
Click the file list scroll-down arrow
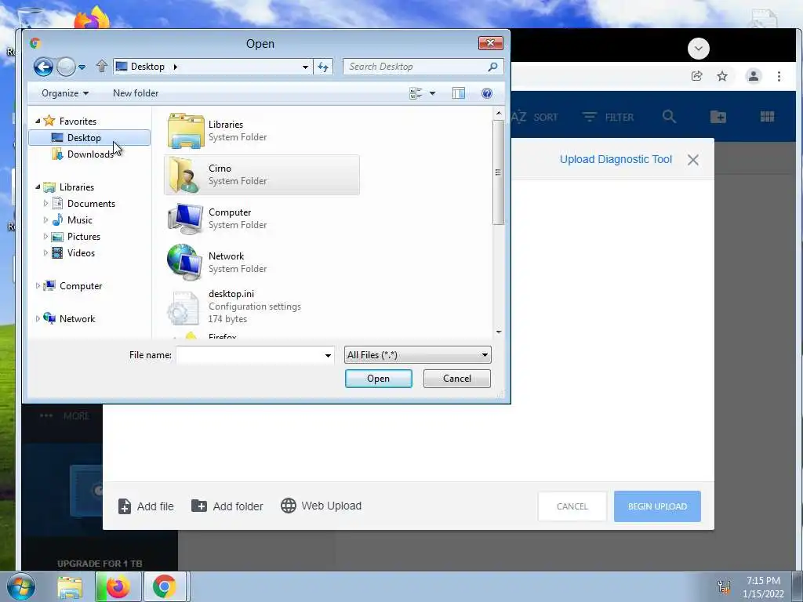coord(499,332)
